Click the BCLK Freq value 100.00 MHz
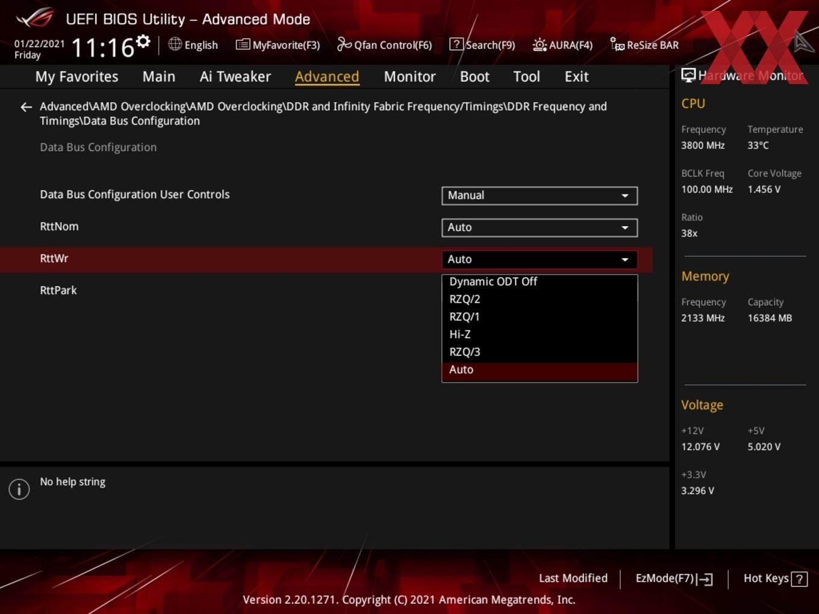 coord(707,190)
